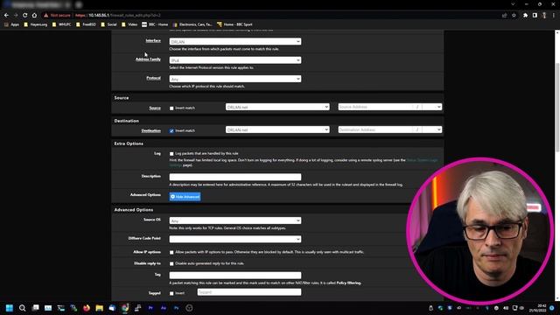Reload the firewall rule page

tap(25, 16)
